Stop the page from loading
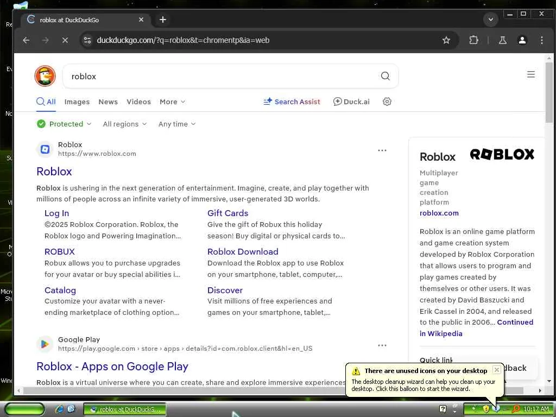Image resolution: width=556 pixels, height=417 pixels. (65, 40)
